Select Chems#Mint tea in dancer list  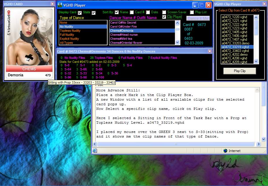point(142,39)
